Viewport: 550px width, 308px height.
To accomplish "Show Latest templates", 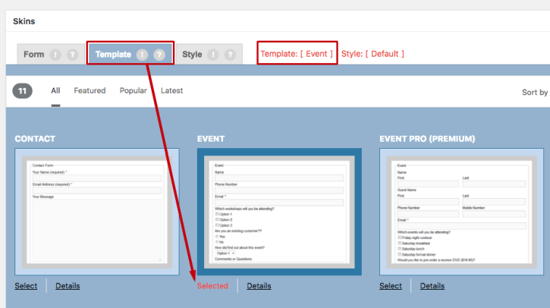I will click(x=171, y=91).
